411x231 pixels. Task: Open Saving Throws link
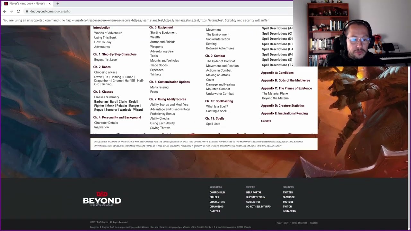(x=160, y=128)
